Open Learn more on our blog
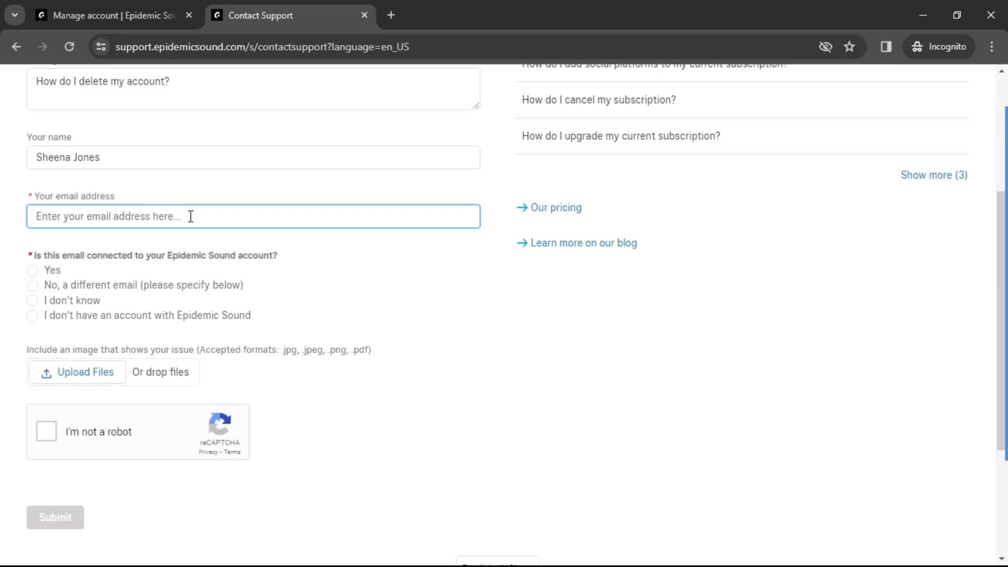This screenshot has width=1008, height=567. pyautogui.click(x=584, y=243)
